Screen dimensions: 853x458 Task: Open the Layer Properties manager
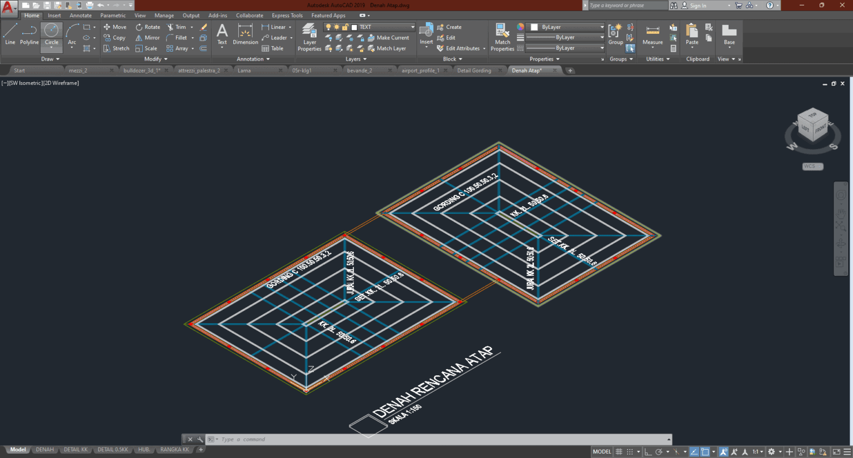(x=309, y=37)
